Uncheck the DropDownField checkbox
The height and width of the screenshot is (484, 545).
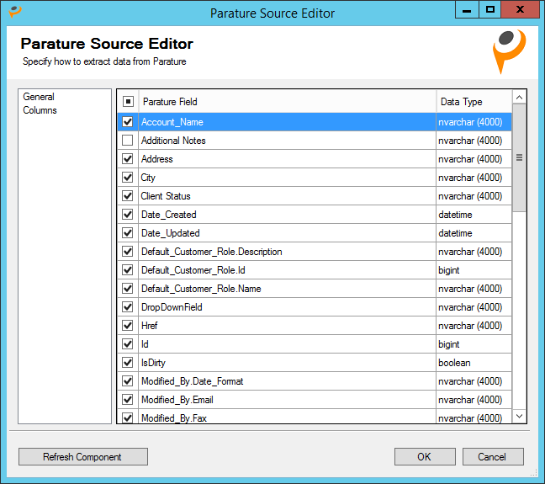(128, 307)
